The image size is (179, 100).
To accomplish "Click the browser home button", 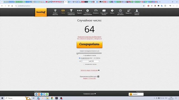I will [12, 6].
